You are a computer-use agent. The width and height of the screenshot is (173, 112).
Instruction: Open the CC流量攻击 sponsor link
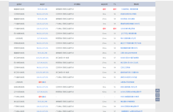[129, 72]
